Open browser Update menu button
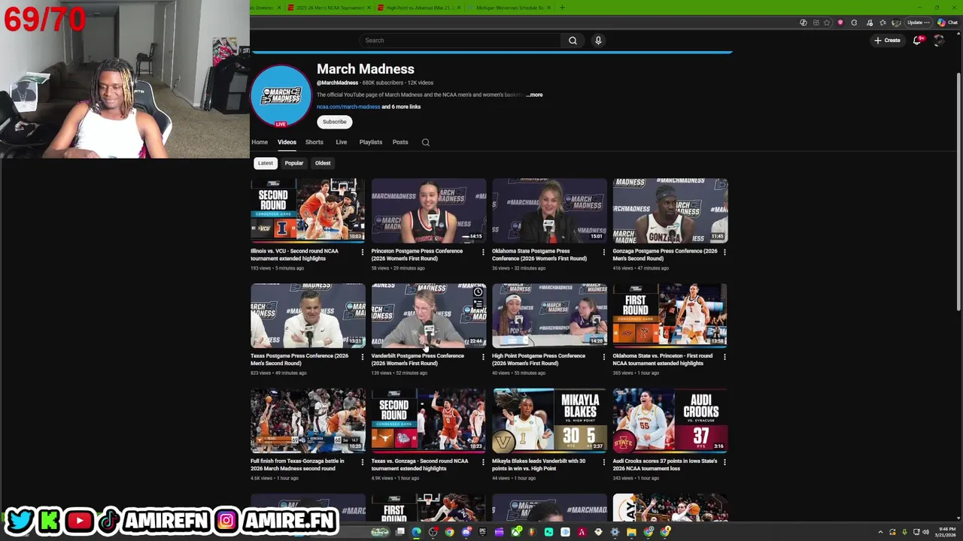 (919, 23)
